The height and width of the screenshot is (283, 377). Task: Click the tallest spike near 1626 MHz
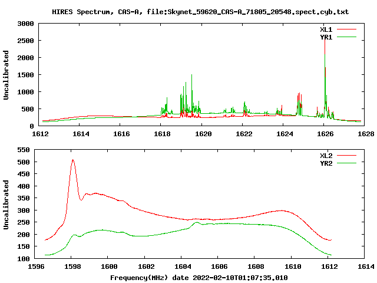pyautogui.click(x=325, y=77)
